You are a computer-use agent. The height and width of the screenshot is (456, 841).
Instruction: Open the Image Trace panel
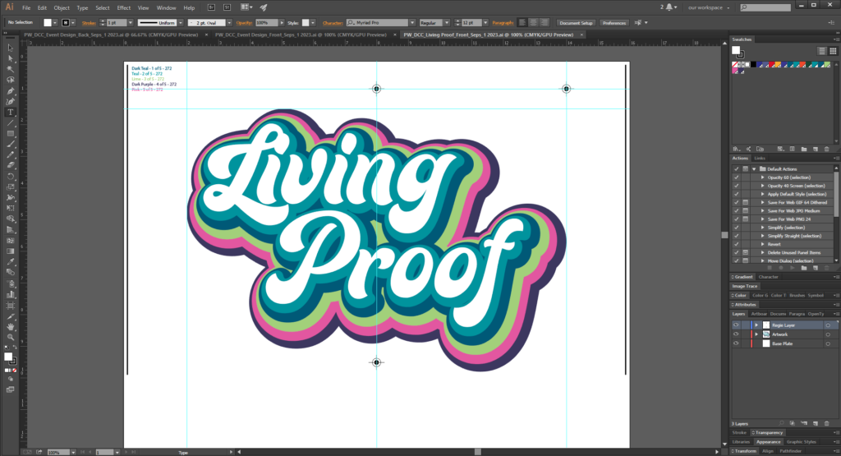click(x=744, y=286)
